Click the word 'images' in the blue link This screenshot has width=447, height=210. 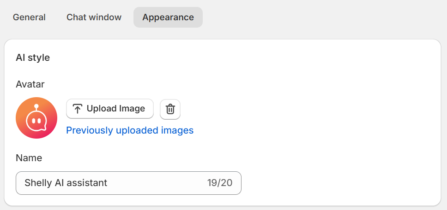click(x=177, y=130)
